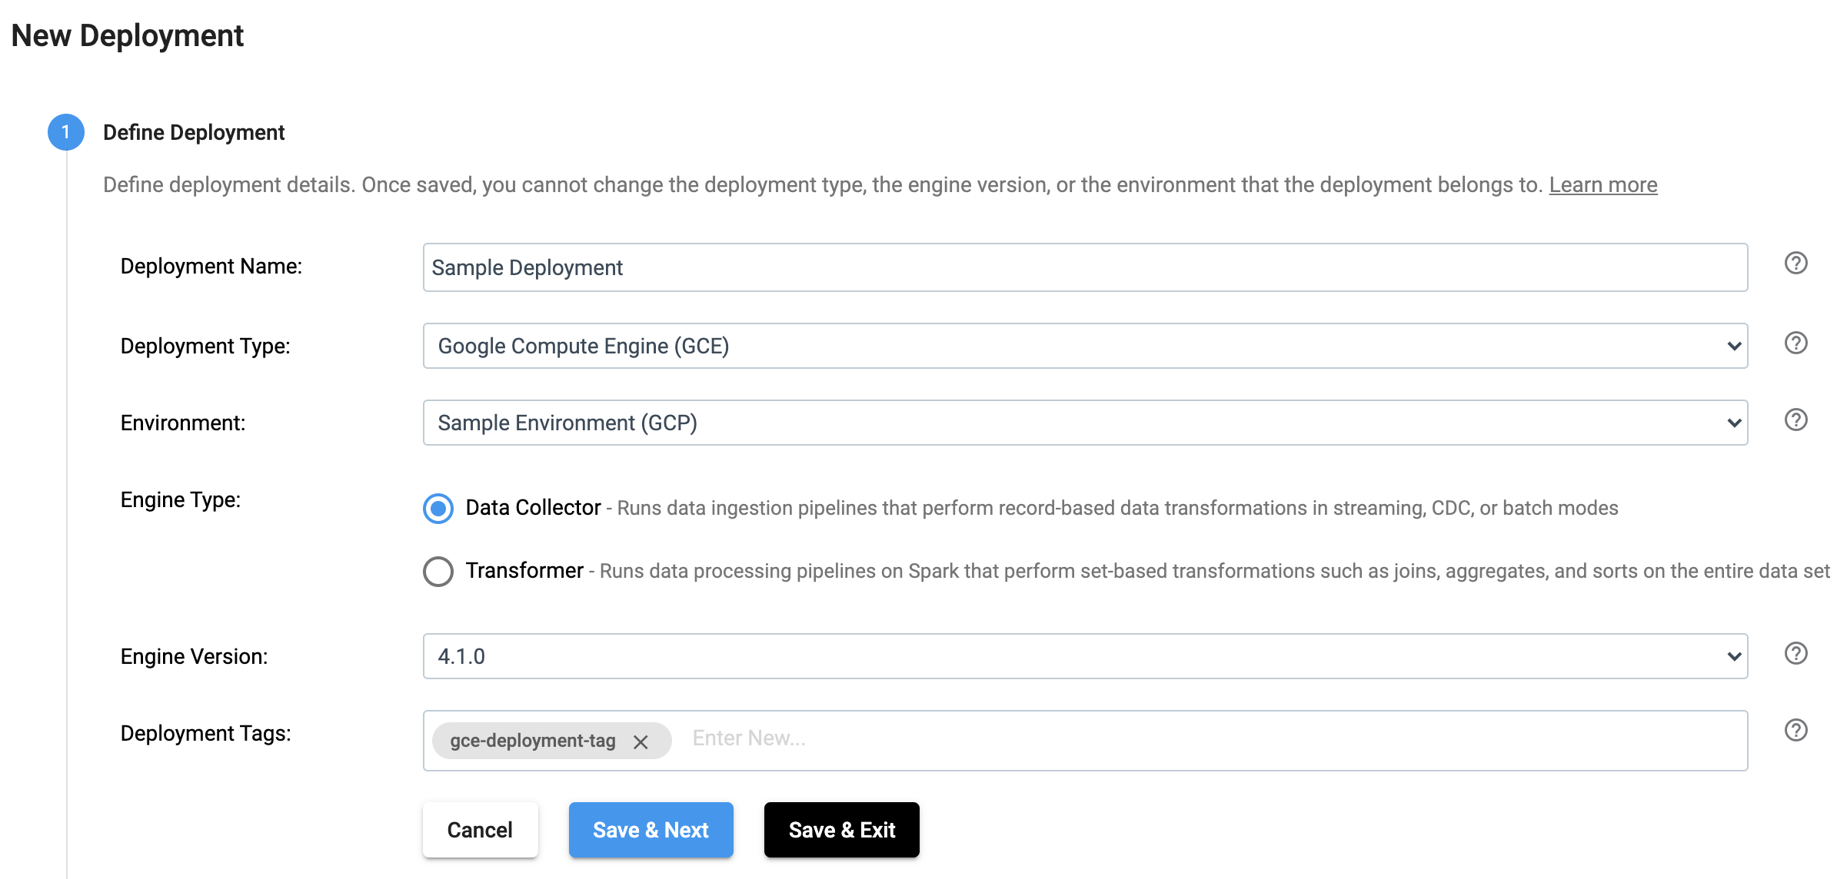Click the Save & Exit button
1847x879 pixels.
point(840,829)
